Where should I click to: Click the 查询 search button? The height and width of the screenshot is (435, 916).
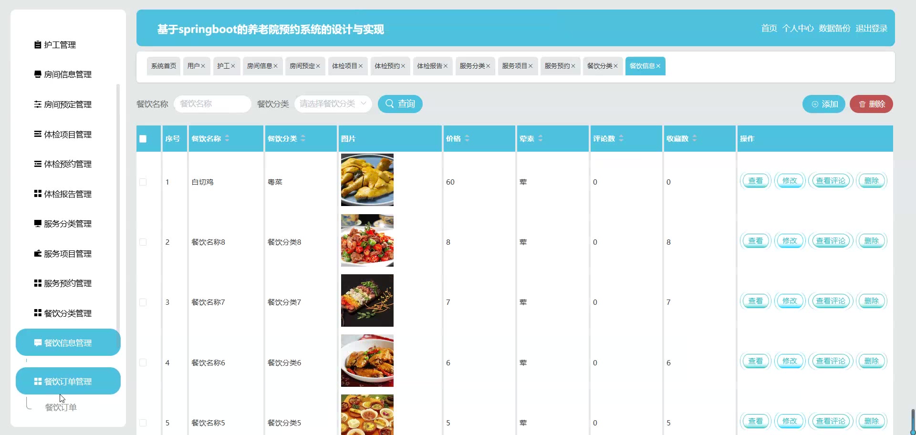click(400, 104)
